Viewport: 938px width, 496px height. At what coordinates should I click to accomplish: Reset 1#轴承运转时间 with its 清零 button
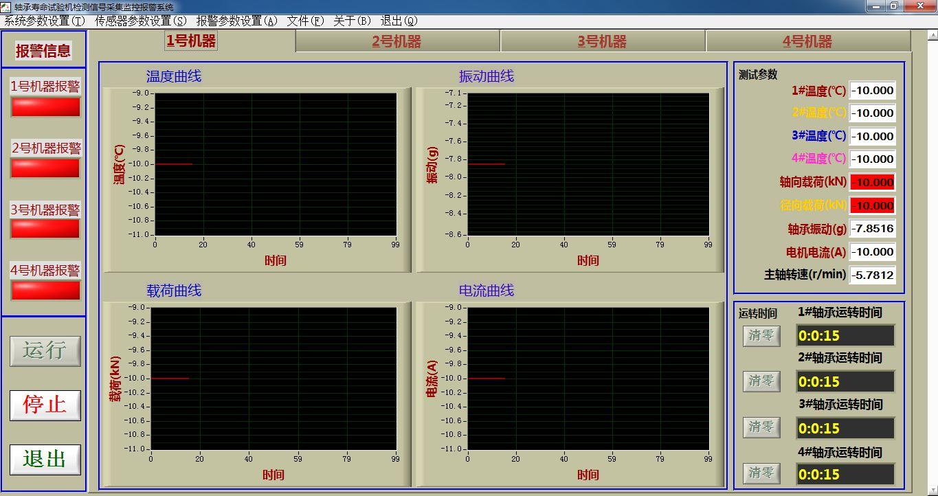pos(761,335)
